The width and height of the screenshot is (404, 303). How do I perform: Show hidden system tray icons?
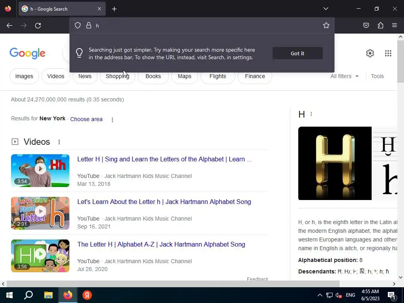click(320, 295)
